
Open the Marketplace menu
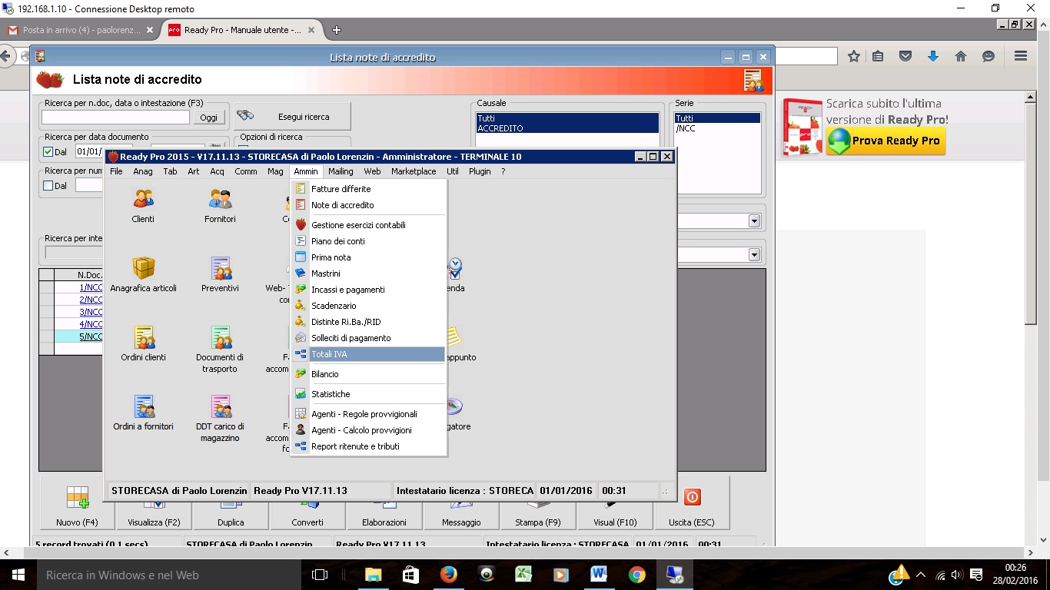pyautogui.click(x=414, y=171)
